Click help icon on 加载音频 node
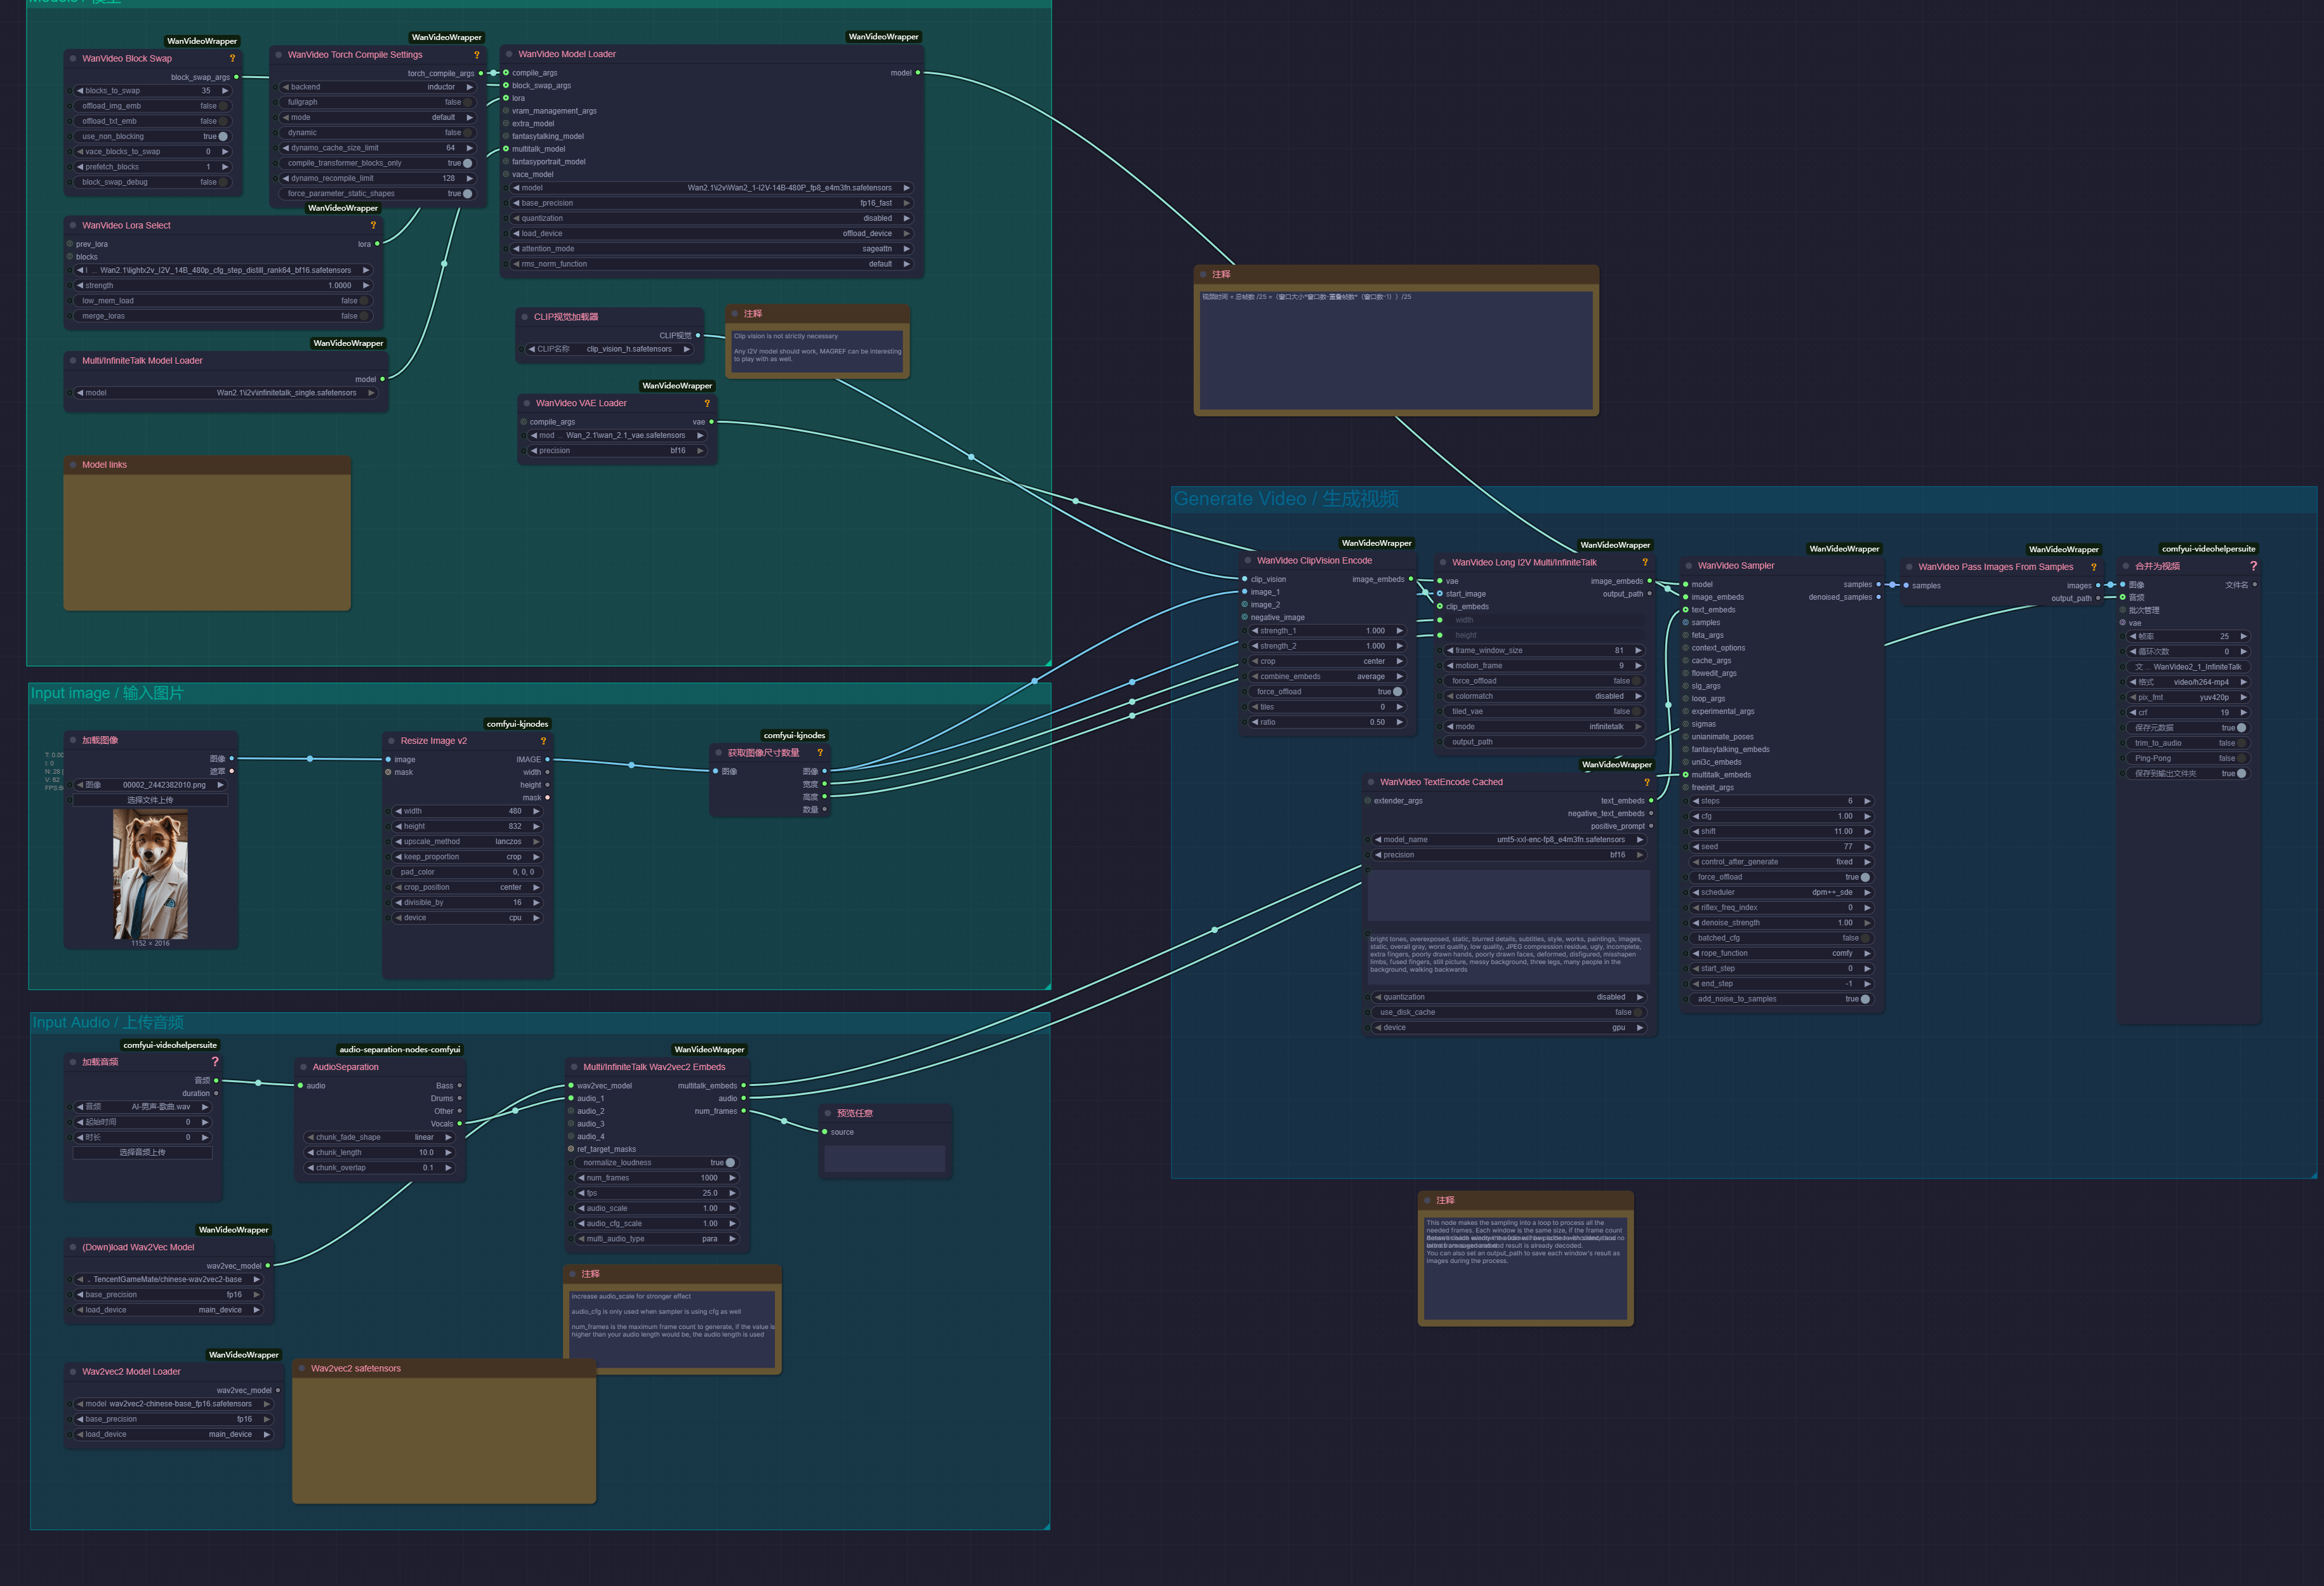Image resolution: width=2324 pixels, height=1586 pixels. point(214,1062)
